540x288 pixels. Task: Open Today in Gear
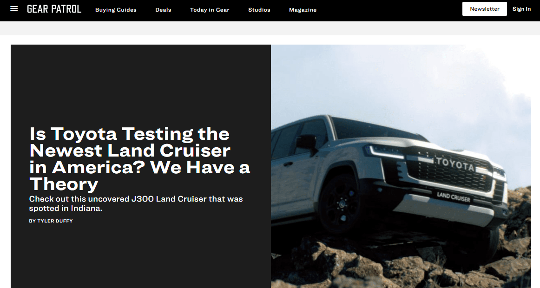point(210,10)
